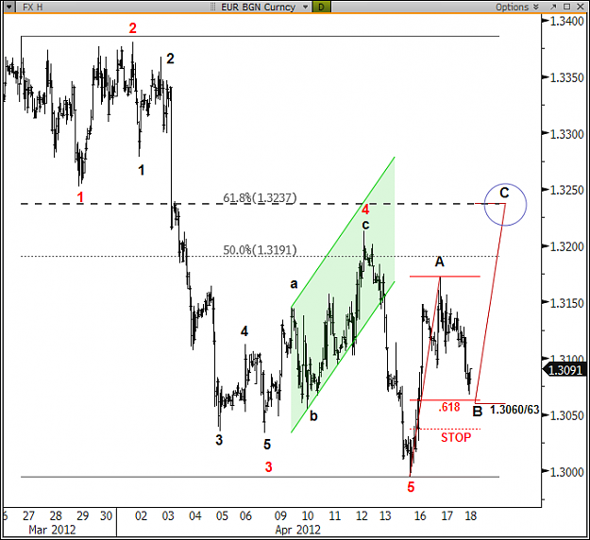Select the red wave 5 label at bottom
The height and width of the screenshot is (540, 590).
click(411, 487)
